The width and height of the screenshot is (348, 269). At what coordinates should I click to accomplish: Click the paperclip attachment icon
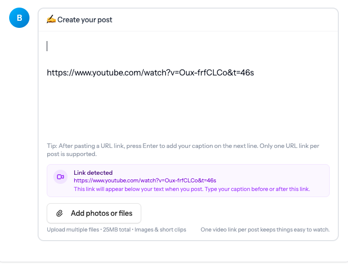coord(59,213)
